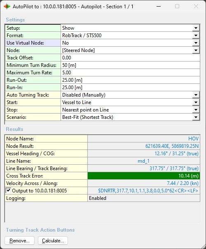Click the Calculate... button
The height and width of the screenshot is (249, 206).
(x=53, y=241)
